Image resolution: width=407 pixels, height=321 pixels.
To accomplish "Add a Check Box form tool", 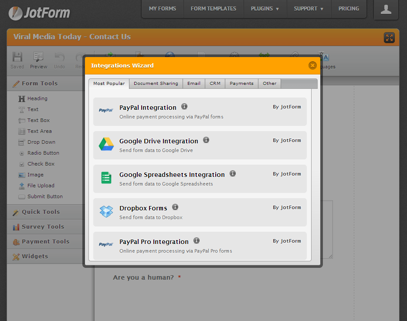I will tap(41, 164).
